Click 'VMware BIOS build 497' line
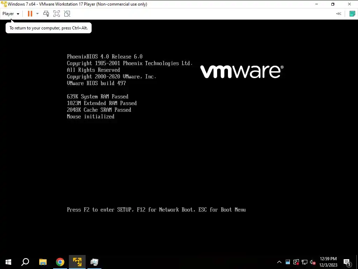This screenshot has height=269, width=358. pos(96,83)
